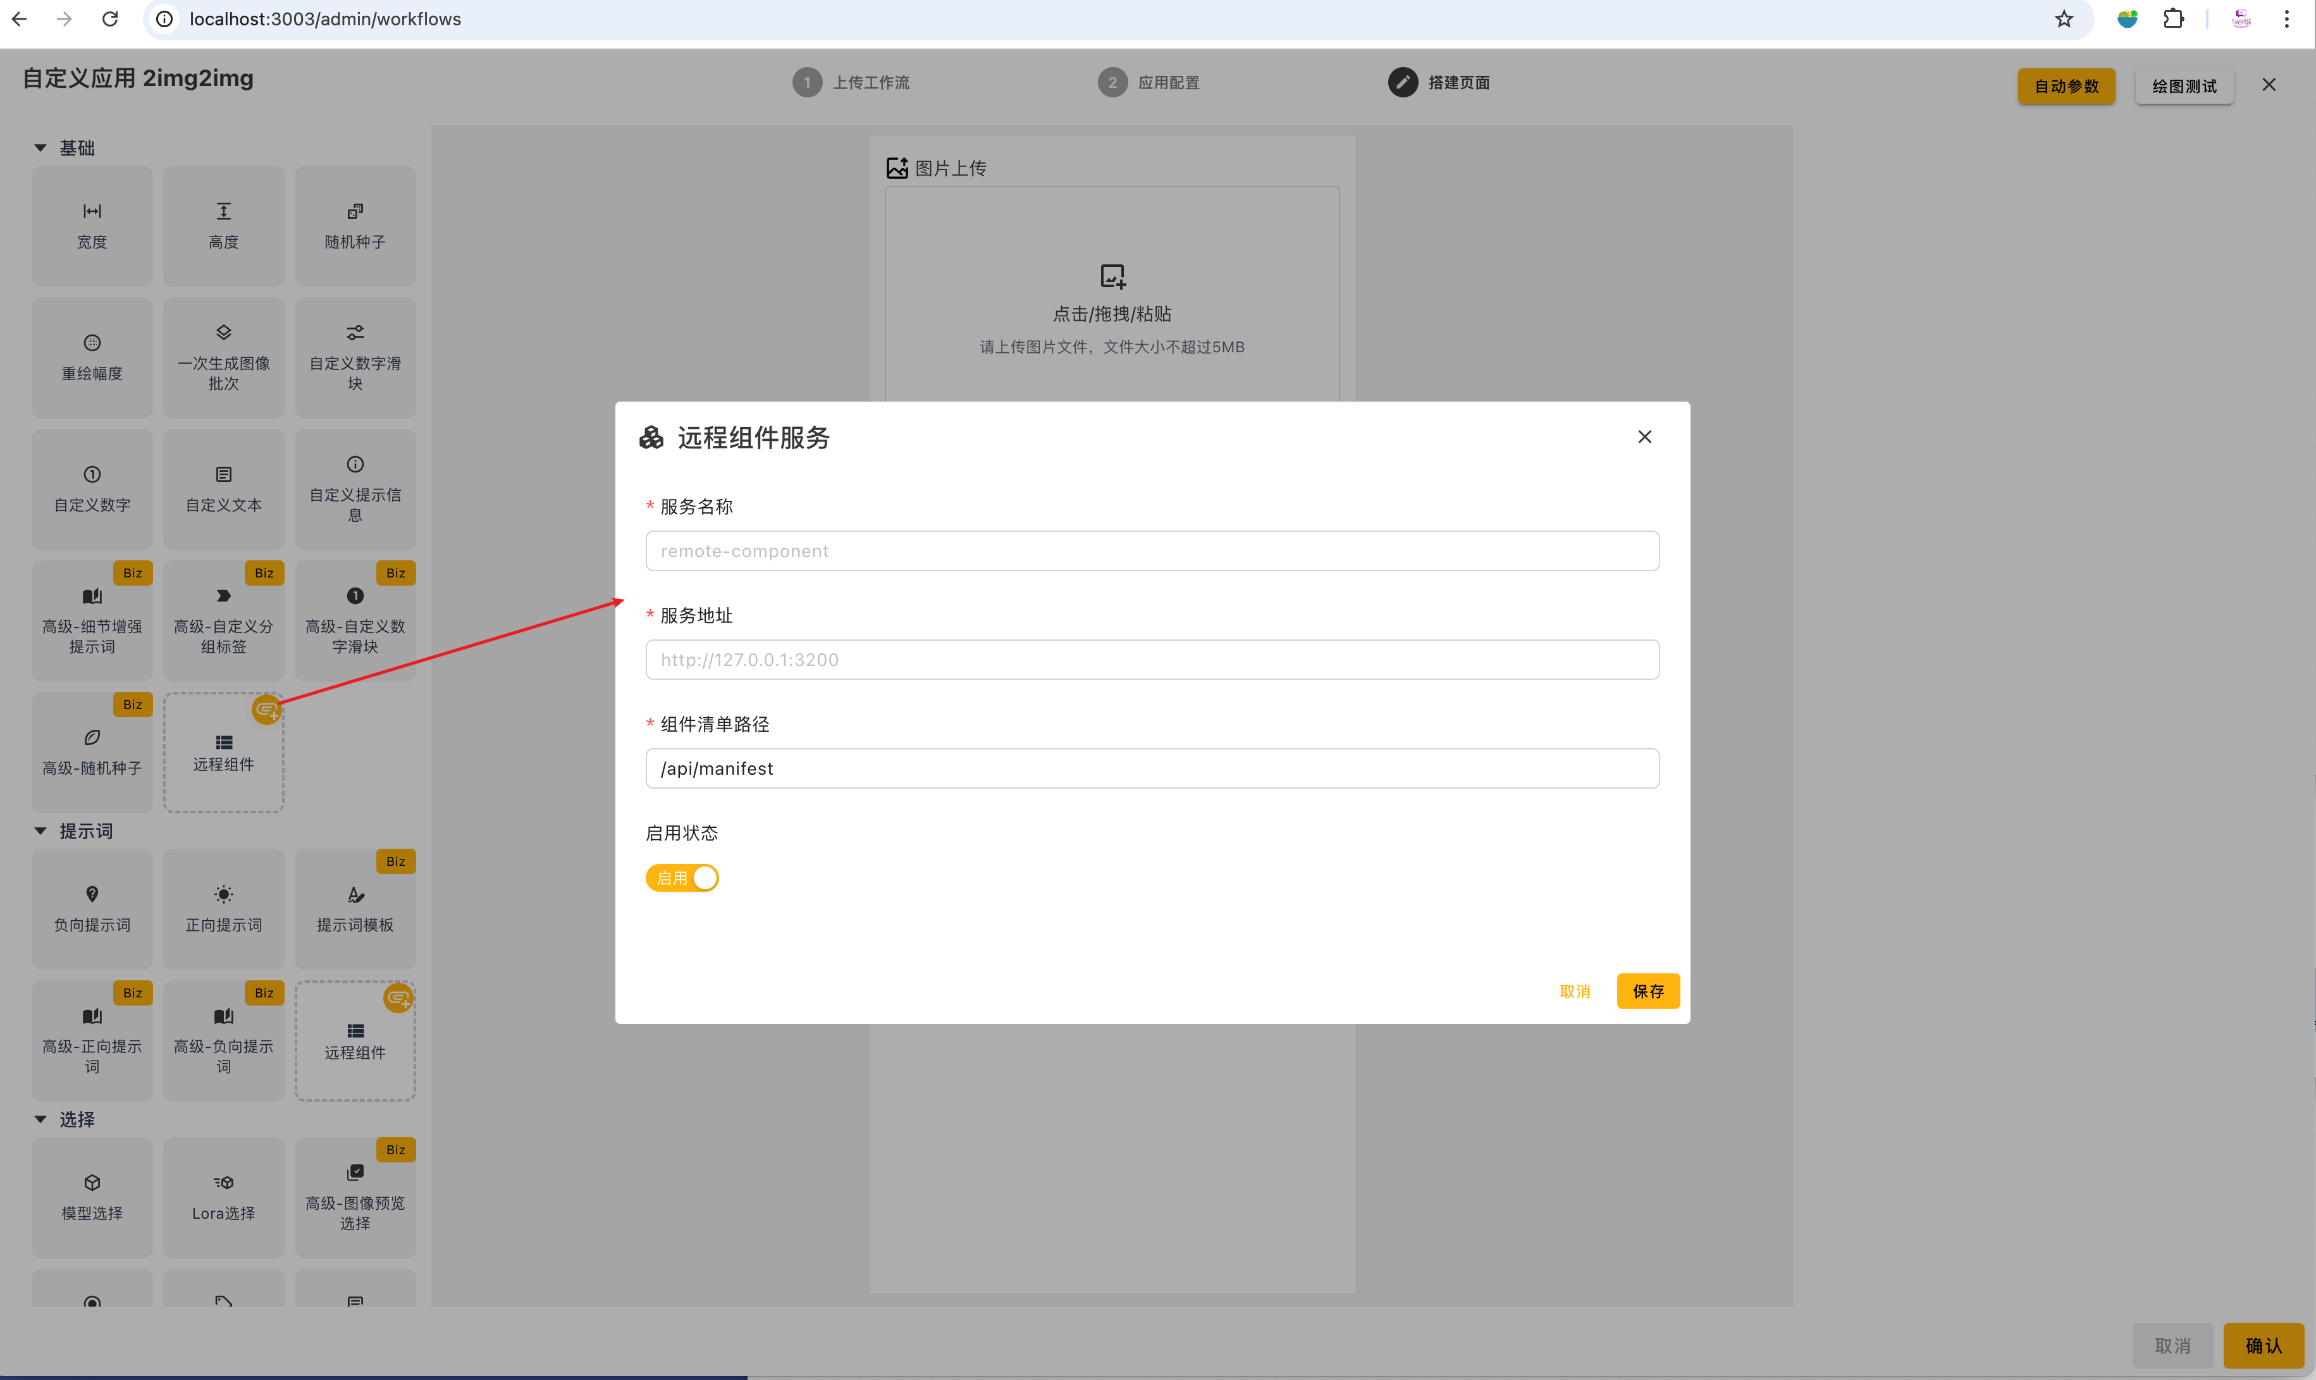Viewport: 2316px width, 1380px height.
Task: Click the custom number slider (自定义数字滑块) icon
Action: pos(355,332)
